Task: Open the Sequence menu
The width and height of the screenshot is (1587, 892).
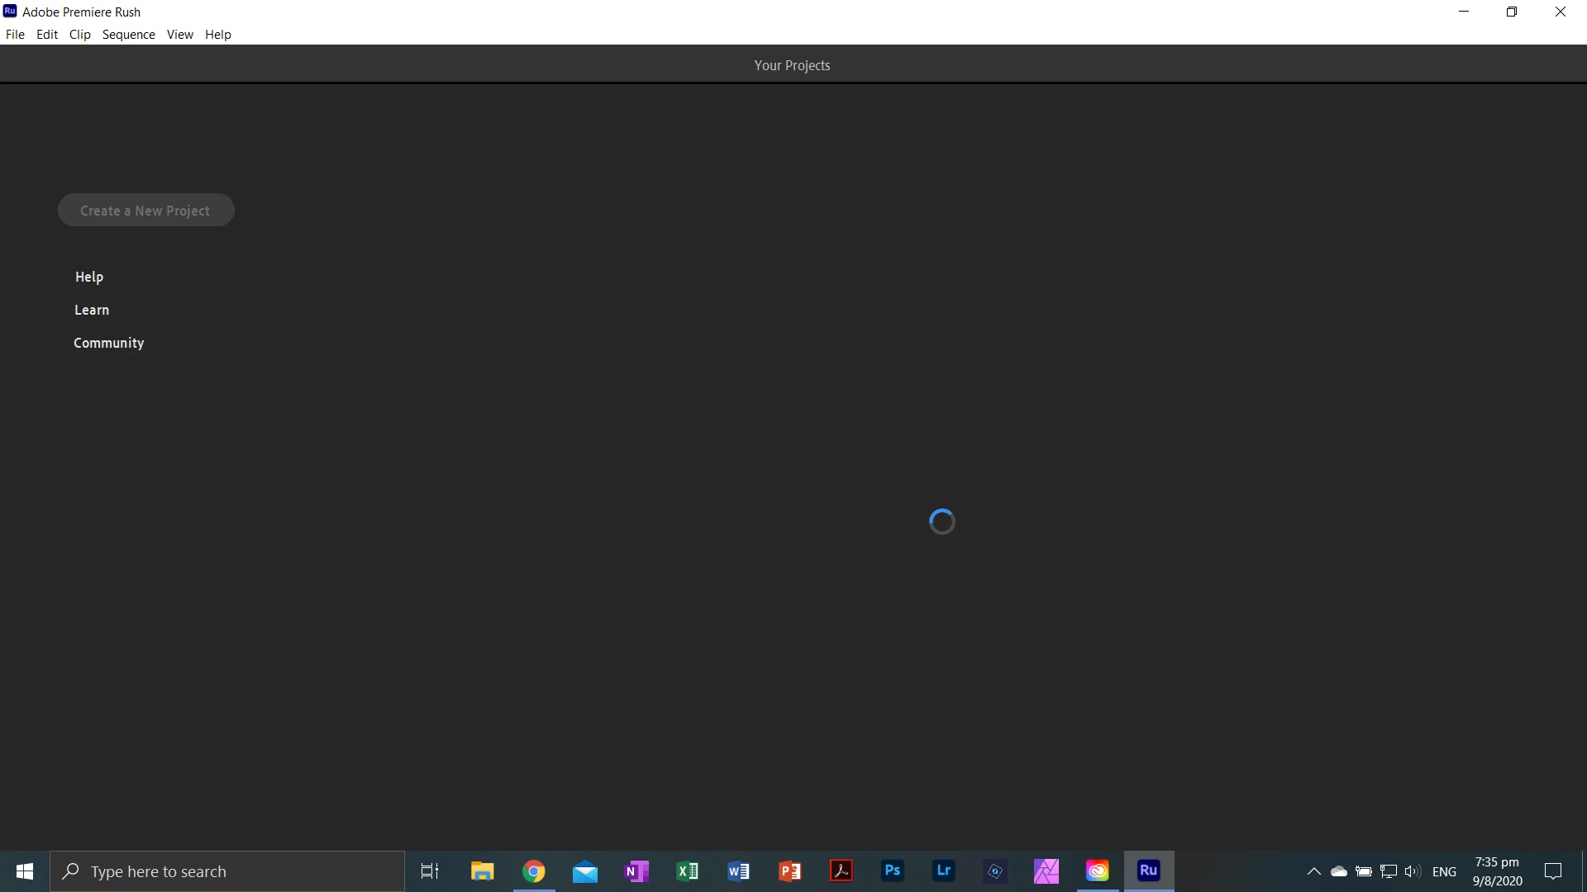Action: pos(128,34)
